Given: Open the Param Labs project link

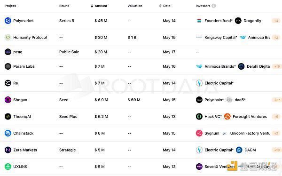Looking at the screenshot, I should coord(24,66).
